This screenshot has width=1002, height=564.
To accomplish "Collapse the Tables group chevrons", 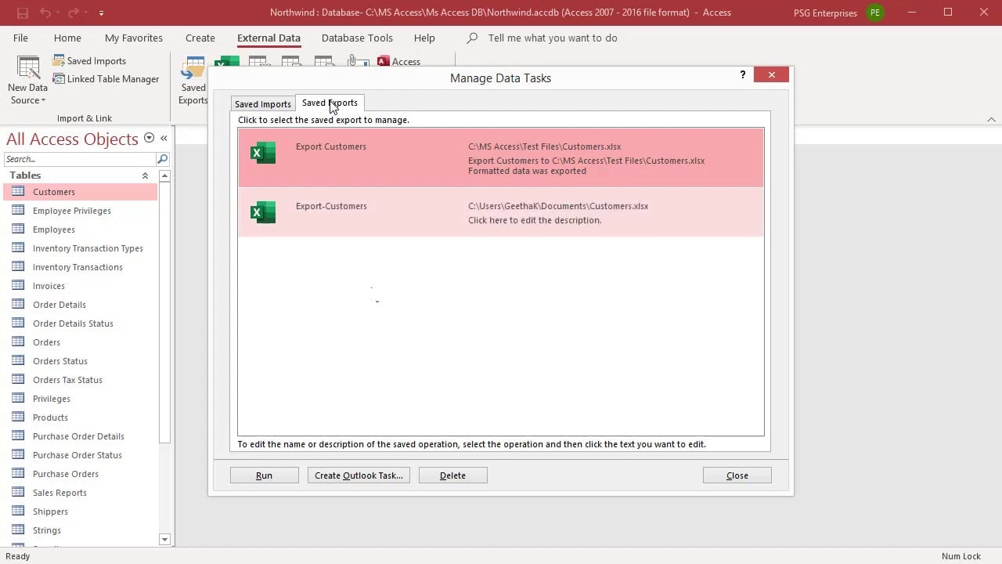I will (145, 175).
